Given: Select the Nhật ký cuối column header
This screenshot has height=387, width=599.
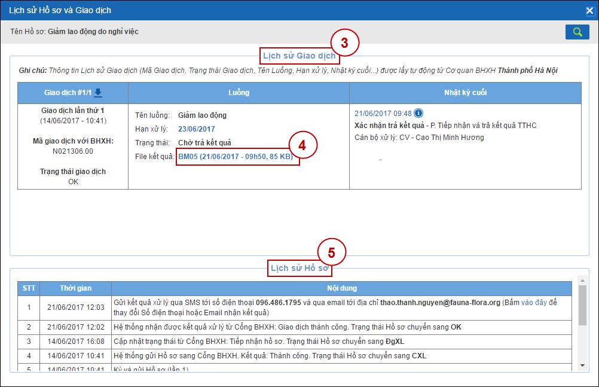Looking at the screenshot, I should 465,93.
